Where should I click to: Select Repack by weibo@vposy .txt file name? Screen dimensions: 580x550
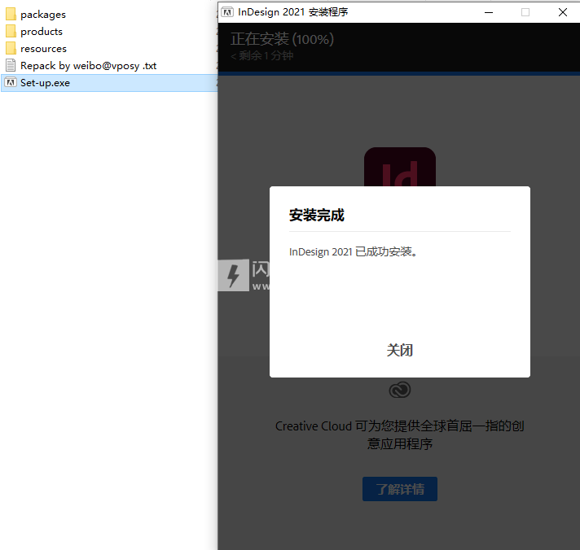89,66
